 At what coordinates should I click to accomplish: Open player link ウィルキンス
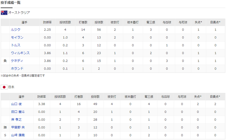pyautogui.click(x=20, y=53)
